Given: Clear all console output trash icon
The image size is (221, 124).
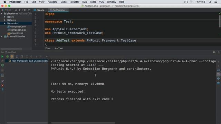Looking at the screenshot, I should (x=218, y=83).
